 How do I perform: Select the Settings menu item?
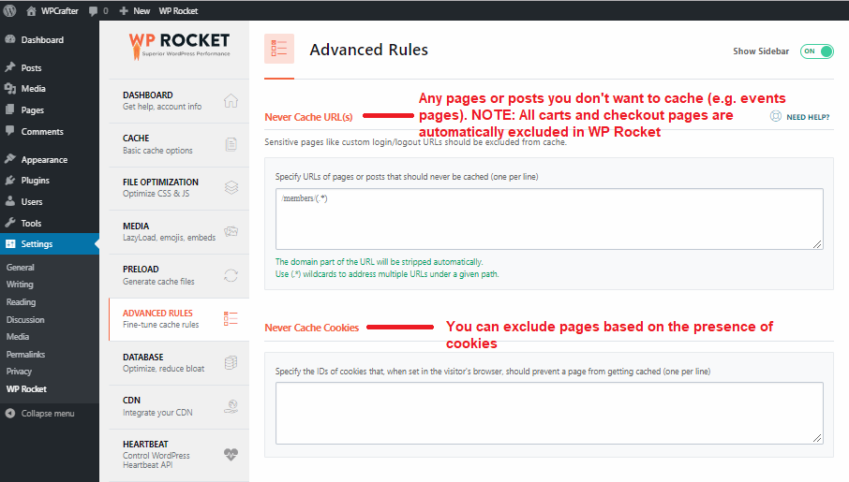pyautogui.click(x=50, y=244)
